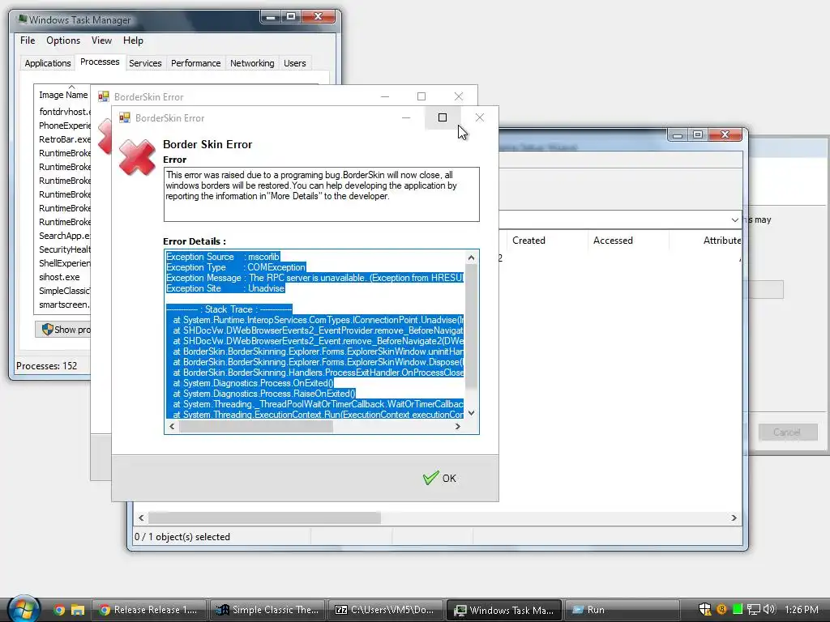Click the Exception Site Unadvise line
Image resolution: width=830 pixels, height=622 pixels.
click(225, 288)
